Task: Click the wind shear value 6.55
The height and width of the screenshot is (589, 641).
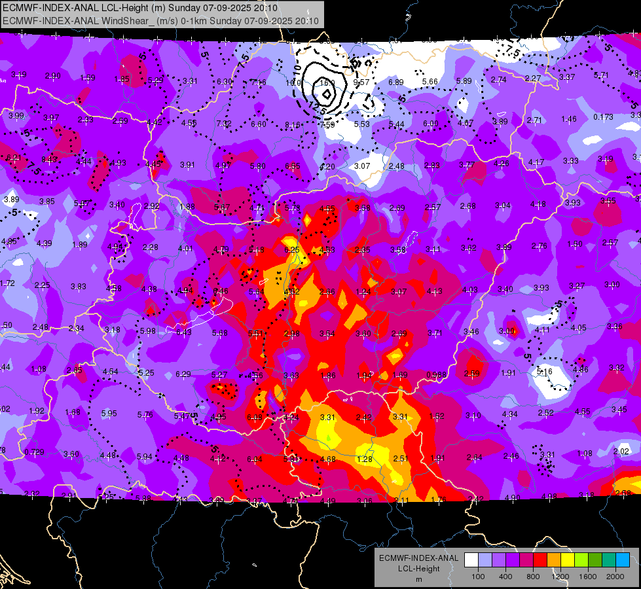Action: pos(293,166)
